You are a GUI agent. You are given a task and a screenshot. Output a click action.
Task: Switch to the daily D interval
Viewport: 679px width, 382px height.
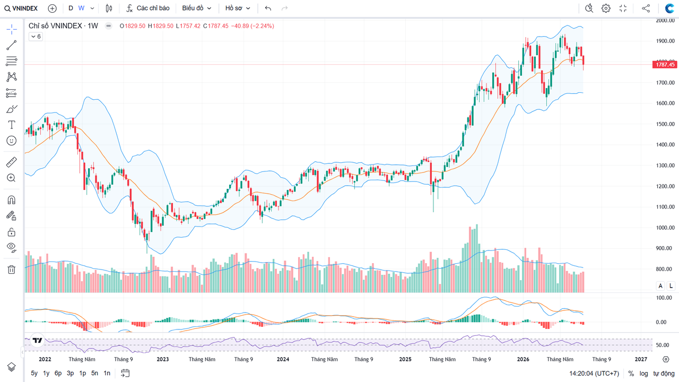[71, 8]
